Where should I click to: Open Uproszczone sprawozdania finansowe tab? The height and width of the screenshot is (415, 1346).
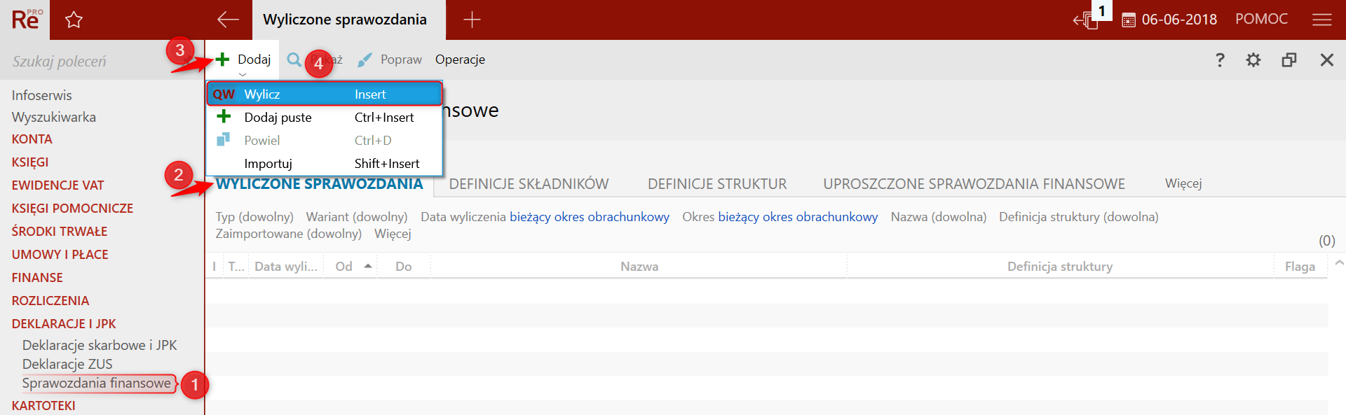click(x=974, y=183)
